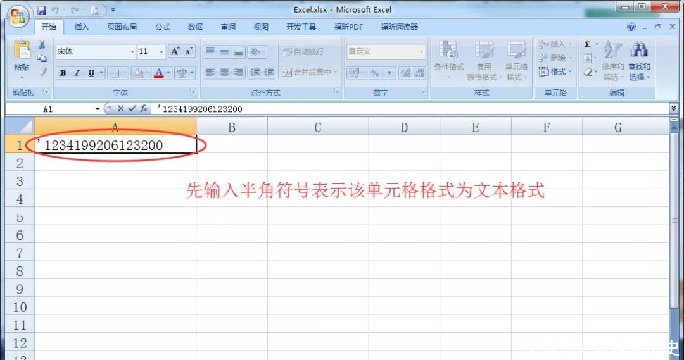This screenshot has height=360, width=684.
Task: Open 套用表格格式 table styles
Action: coord(484,61)
